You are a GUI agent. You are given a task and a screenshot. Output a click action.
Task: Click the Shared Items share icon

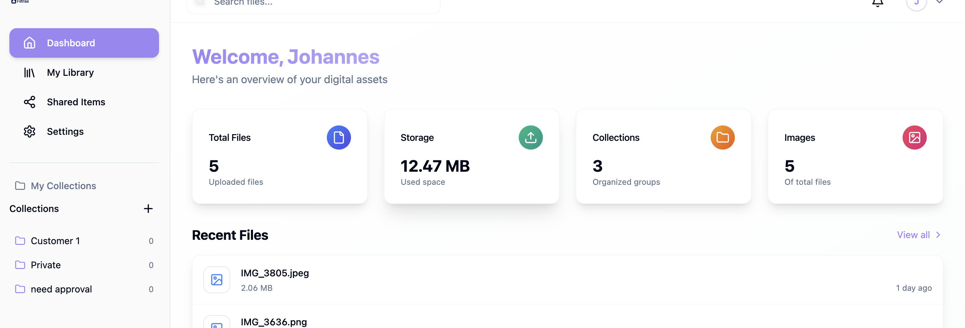30,102
